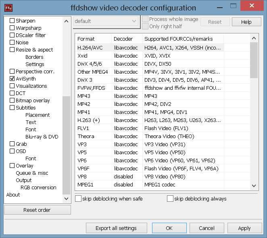Click left tree scroll up arrow

[x=67, y=21]
